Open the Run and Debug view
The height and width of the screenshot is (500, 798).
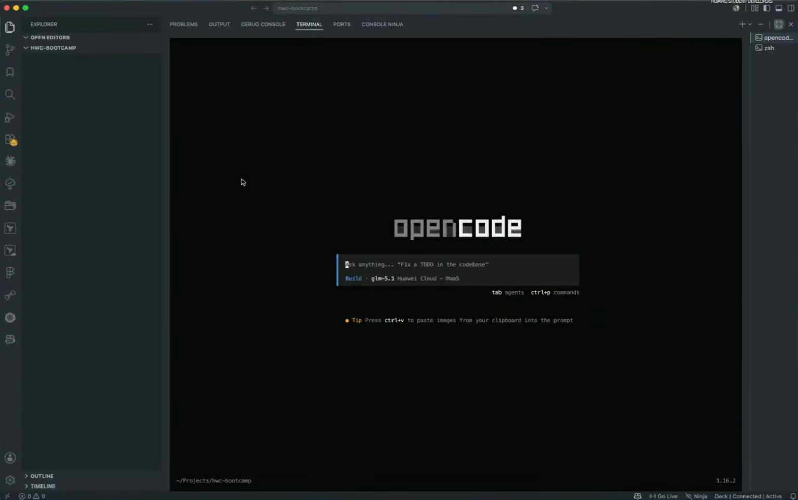tap(10, 117)
